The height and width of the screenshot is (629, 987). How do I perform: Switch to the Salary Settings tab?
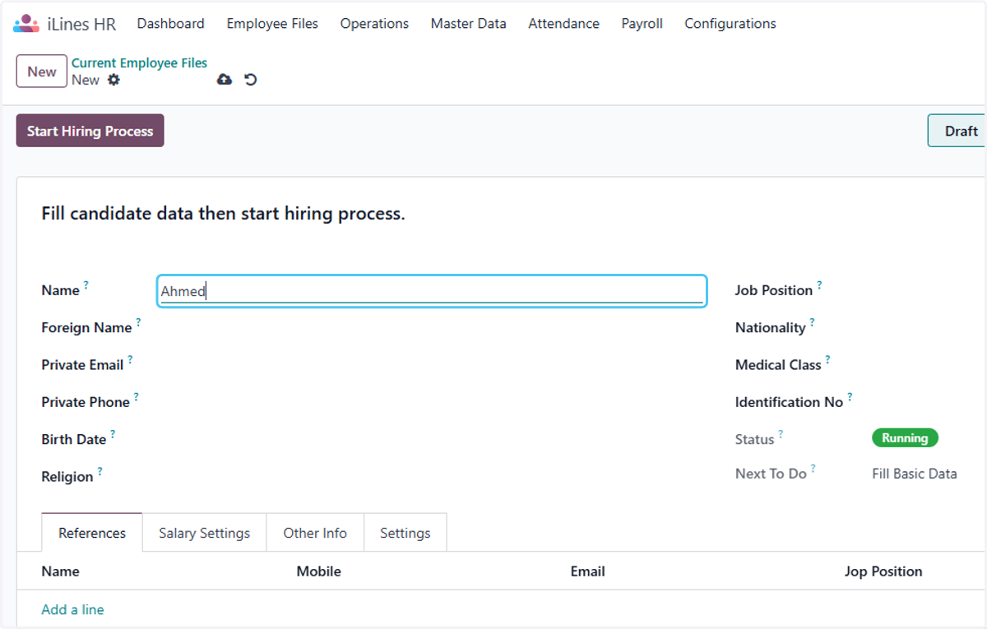coord(205,533)
